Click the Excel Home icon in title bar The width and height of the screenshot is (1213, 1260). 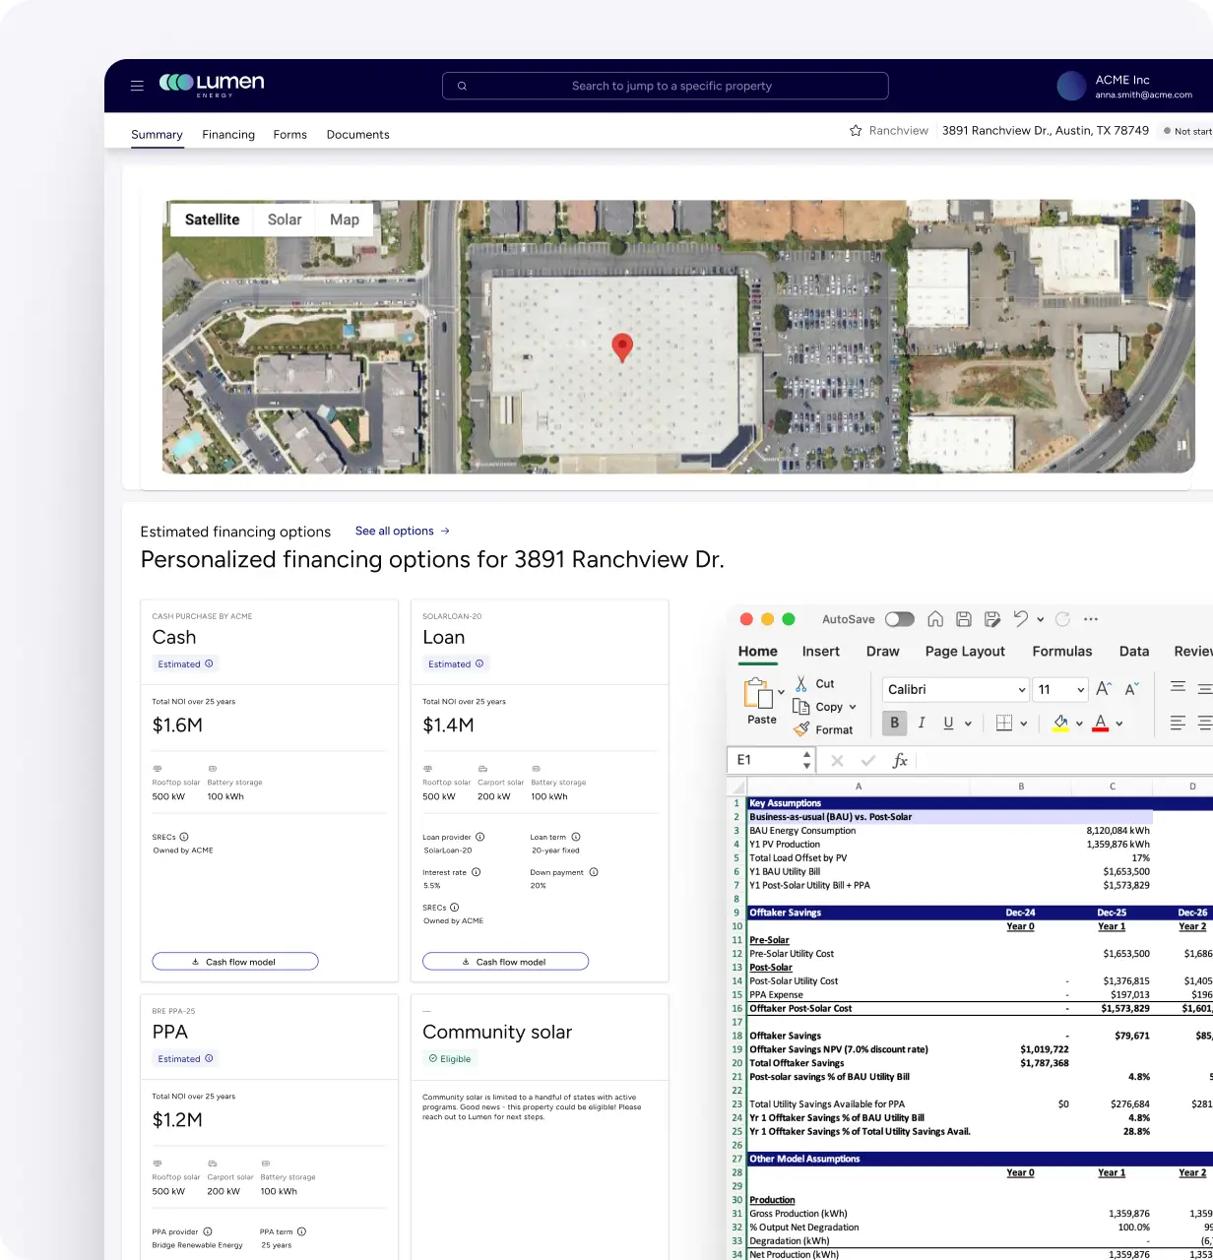coord(935,619)
